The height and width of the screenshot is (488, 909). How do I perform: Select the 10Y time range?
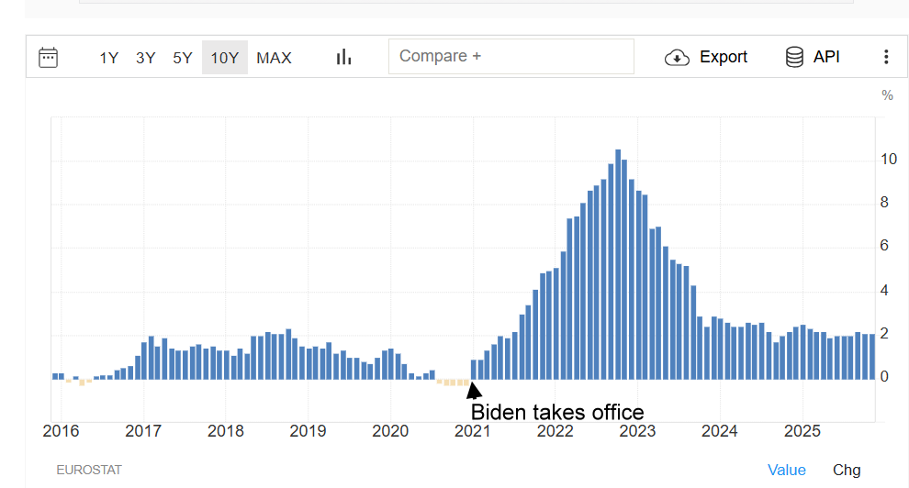click(x=224, y=58)
